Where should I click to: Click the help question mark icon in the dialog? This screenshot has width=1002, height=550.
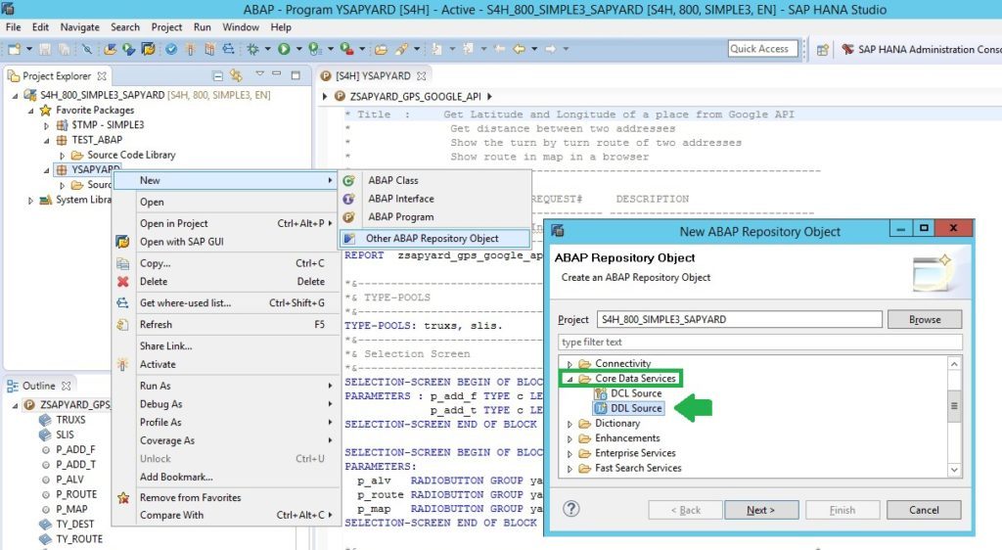pyautogui.click(x=571, y=509)
